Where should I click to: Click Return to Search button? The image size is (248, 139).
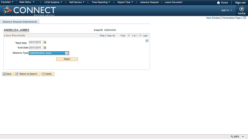(28, 74)
